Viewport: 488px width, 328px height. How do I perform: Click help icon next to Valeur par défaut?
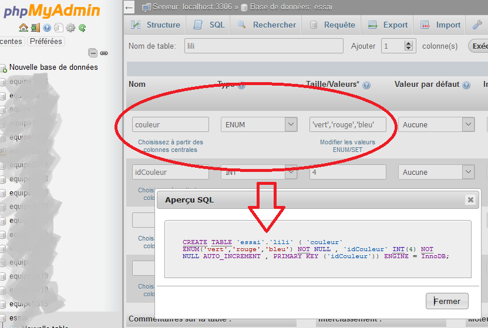tap(466, 85)
